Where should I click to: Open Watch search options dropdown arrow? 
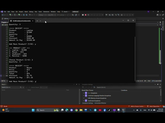click(x=23, y=87)
